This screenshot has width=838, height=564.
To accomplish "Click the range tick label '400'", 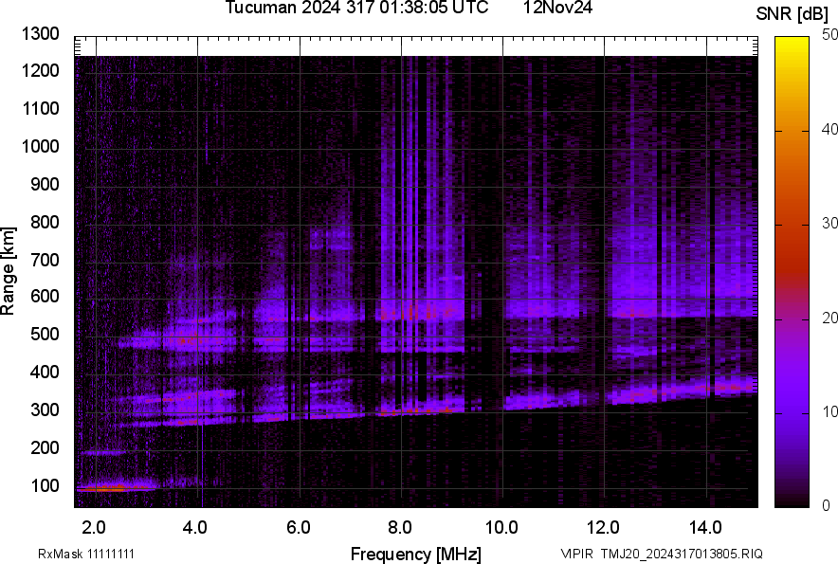I will 45,372.
